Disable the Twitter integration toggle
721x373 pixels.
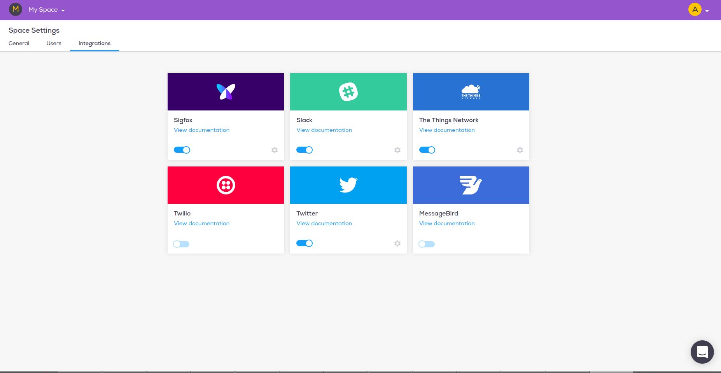[304, 243]
